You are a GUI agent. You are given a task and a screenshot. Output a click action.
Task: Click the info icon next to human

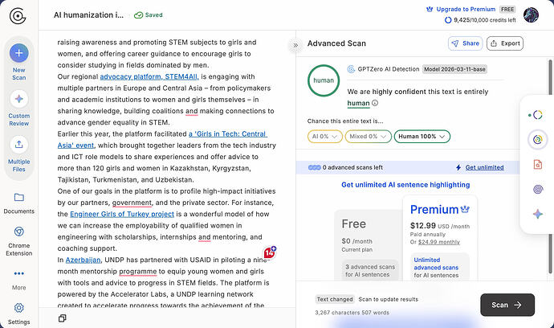375,103
